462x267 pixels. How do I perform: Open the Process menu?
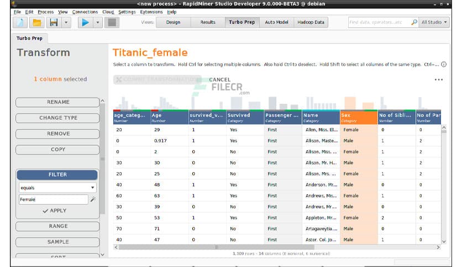coord(46,12)
